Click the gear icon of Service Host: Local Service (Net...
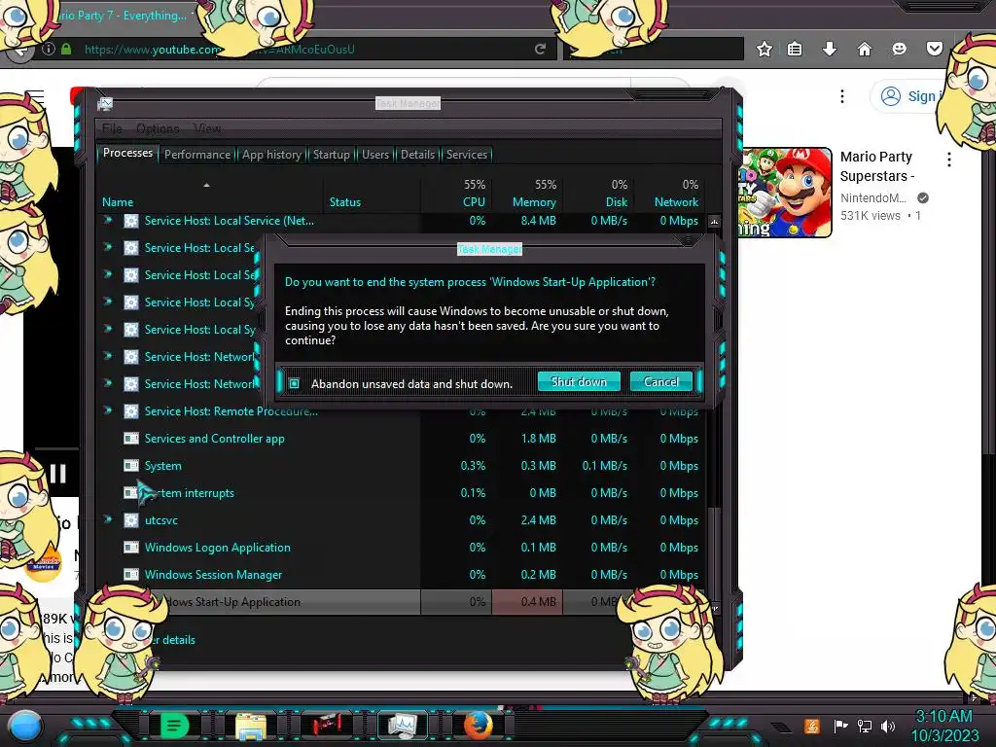996x747 pixels. pyautogui.click(x=131, y=221)
